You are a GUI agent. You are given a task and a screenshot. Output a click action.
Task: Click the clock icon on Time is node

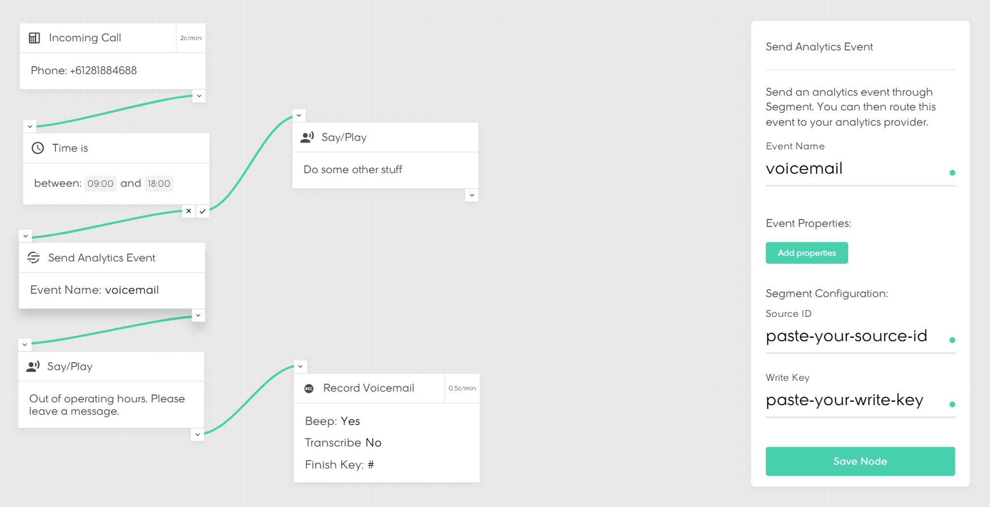(x=38, y=148)
